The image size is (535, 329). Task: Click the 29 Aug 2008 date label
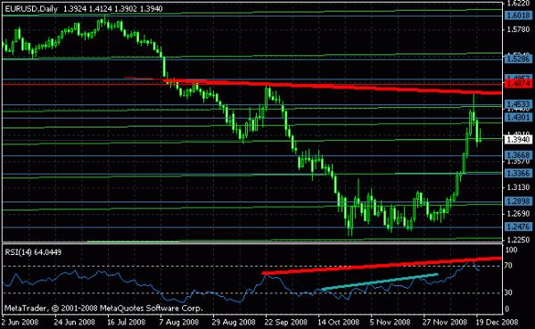234,322
